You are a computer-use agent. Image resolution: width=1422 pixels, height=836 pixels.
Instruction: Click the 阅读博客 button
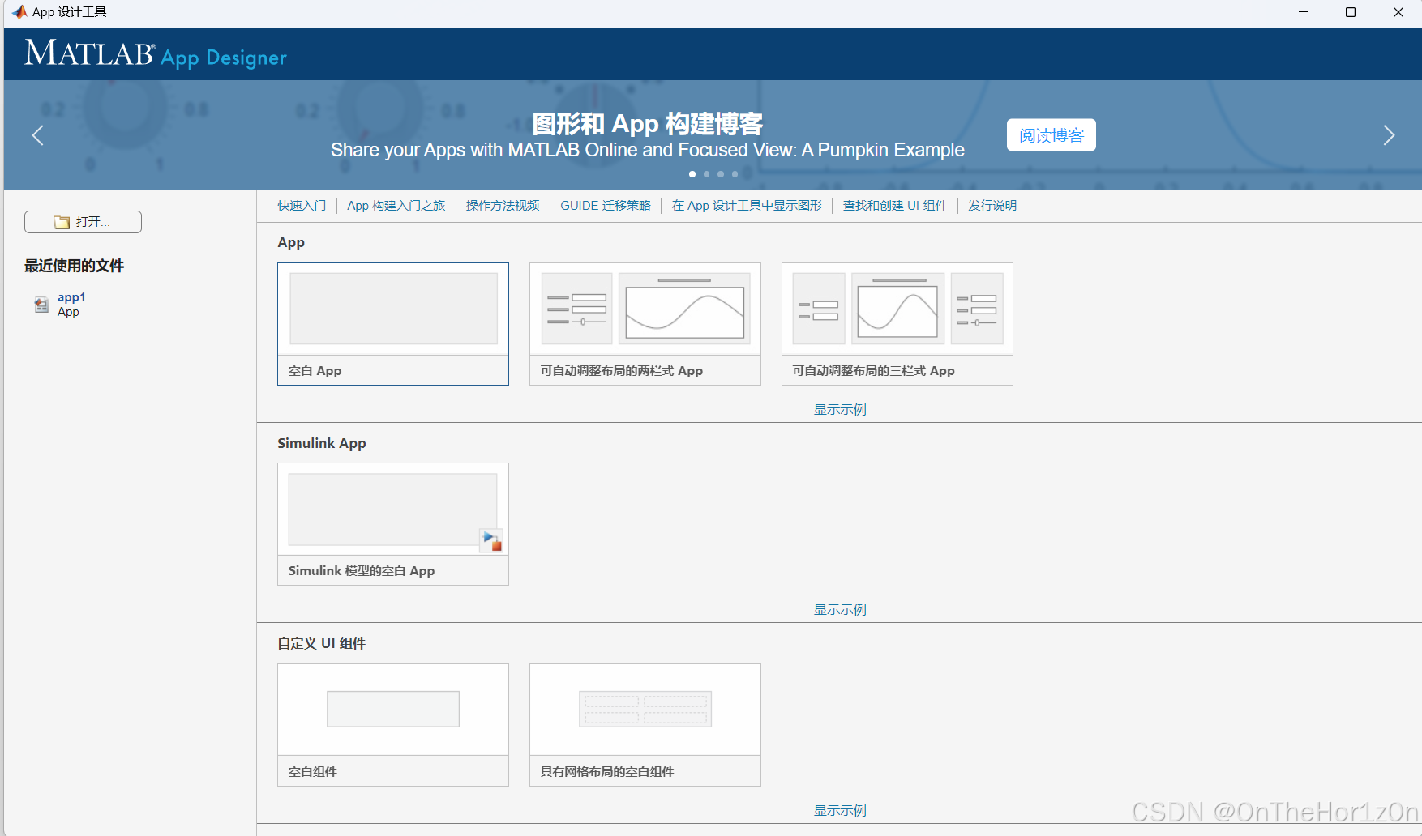click(x=1052, y=135)
